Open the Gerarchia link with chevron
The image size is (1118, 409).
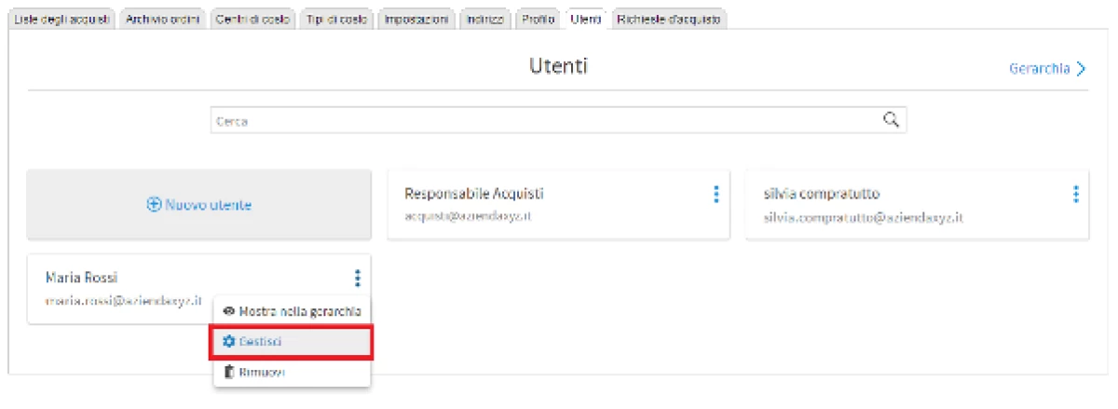(x=1047, y=69)
